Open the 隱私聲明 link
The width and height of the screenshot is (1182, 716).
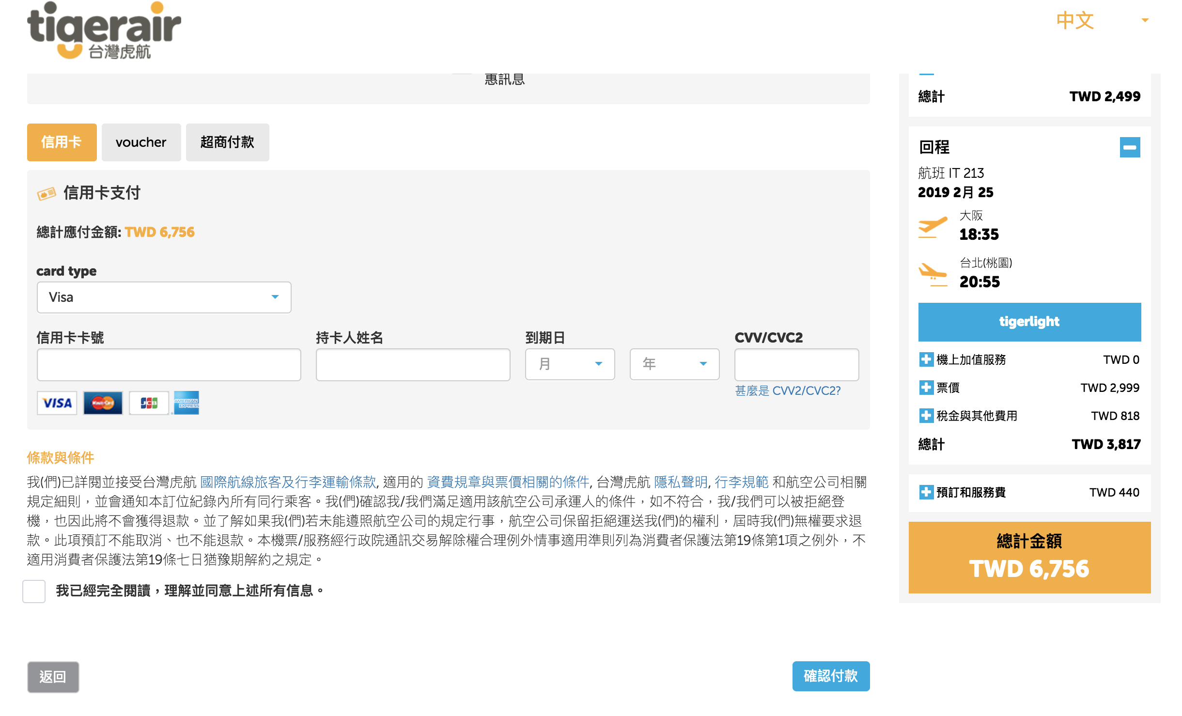[681, 482]
